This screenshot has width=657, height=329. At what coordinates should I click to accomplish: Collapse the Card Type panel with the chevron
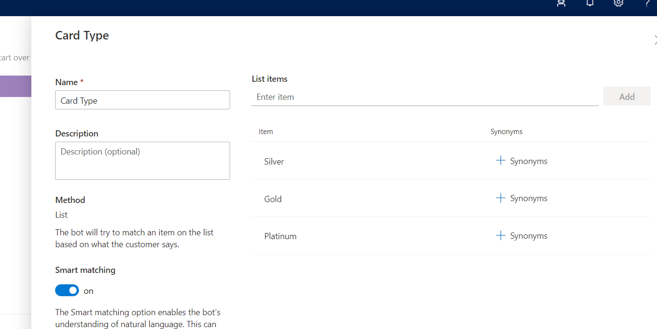[655, 39]
